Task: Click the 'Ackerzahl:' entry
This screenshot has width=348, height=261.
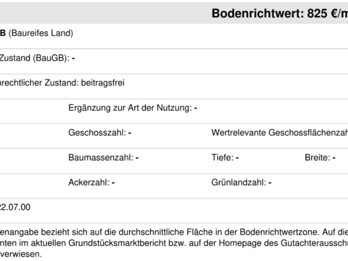Action: tap(91, 183)
